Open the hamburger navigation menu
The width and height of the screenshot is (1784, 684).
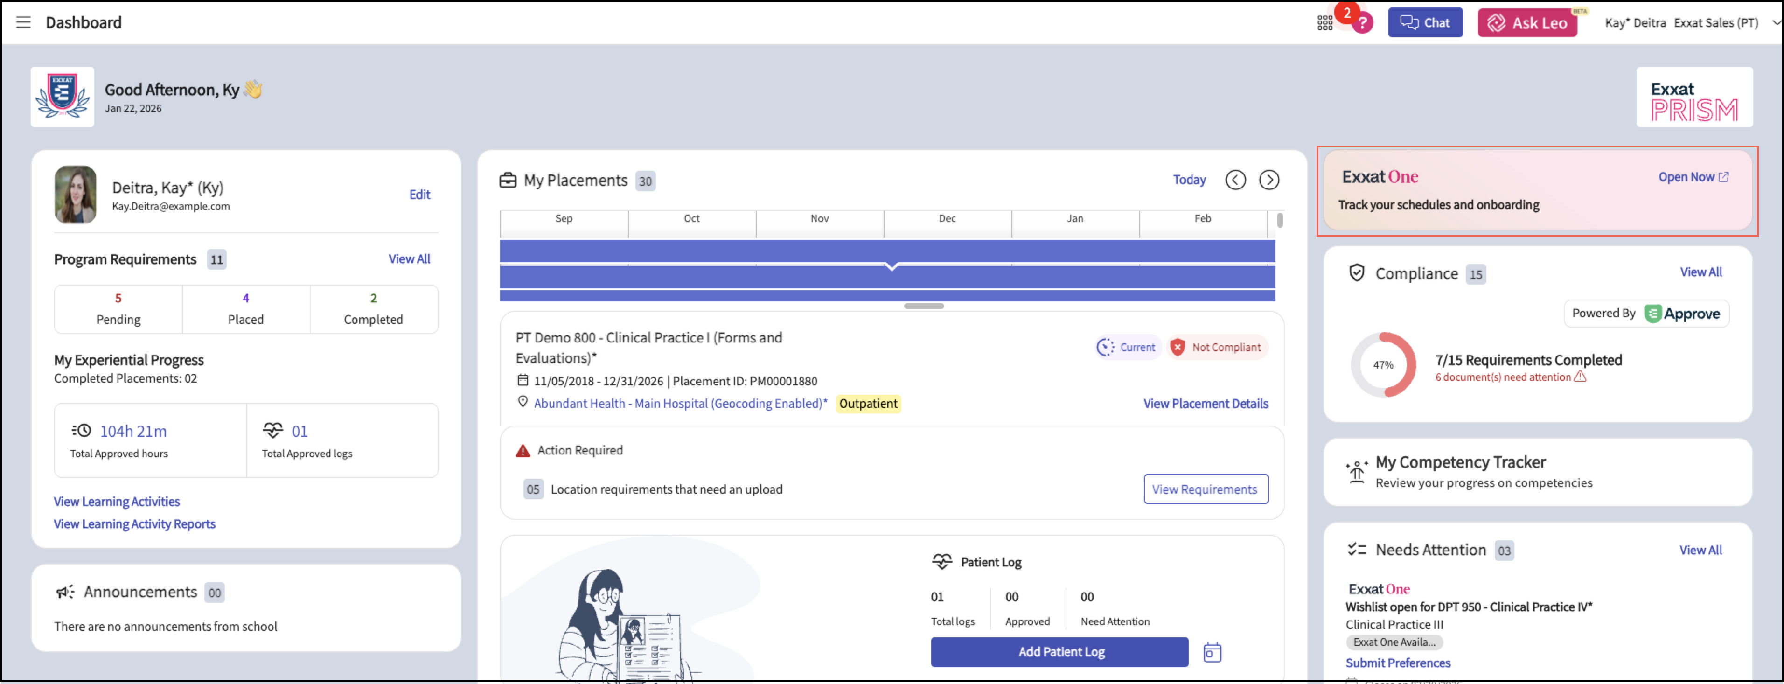pos(23,22)
